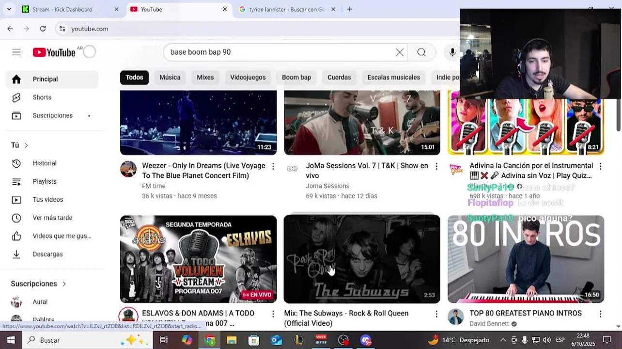Open the Aura! subscription channel
Viewport: 622px width, 349px height.
click(52, 302)
